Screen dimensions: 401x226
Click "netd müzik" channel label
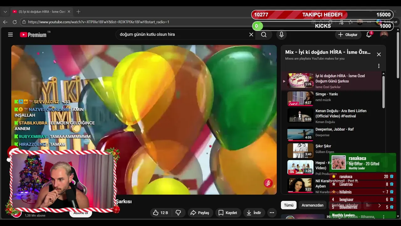[x=323, y=100]
